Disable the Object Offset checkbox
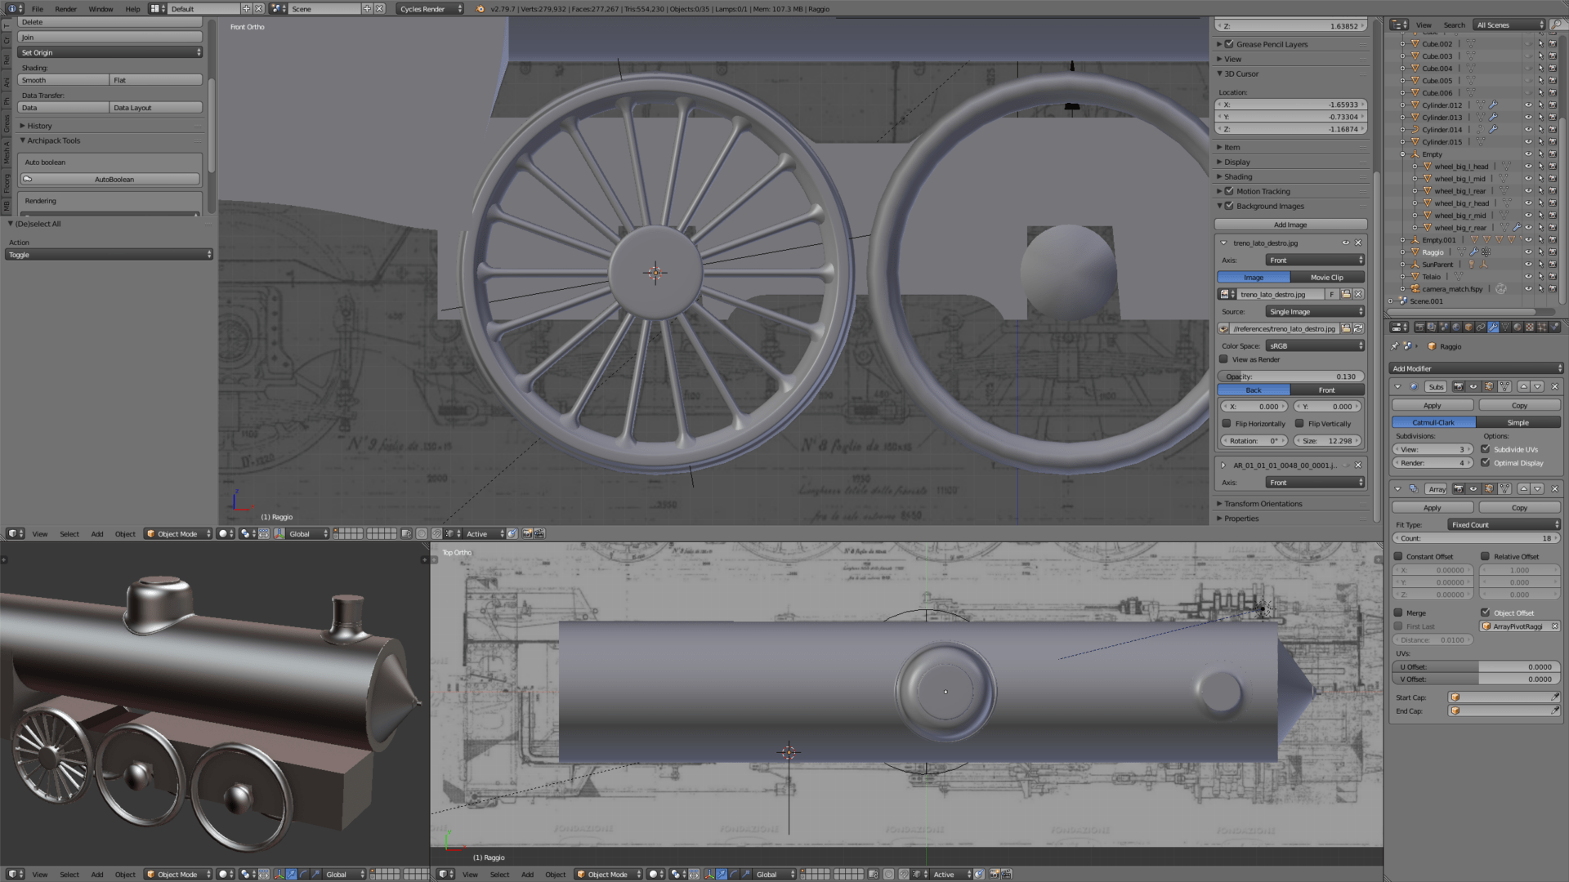This screenshot has height=882, width=1569. (1485, 612)
